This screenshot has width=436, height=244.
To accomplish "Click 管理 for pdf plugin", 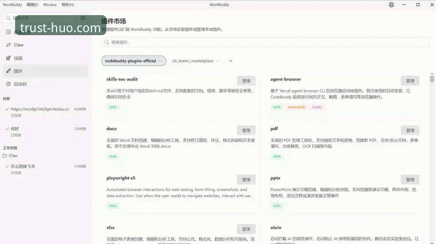I will (410, 130).
